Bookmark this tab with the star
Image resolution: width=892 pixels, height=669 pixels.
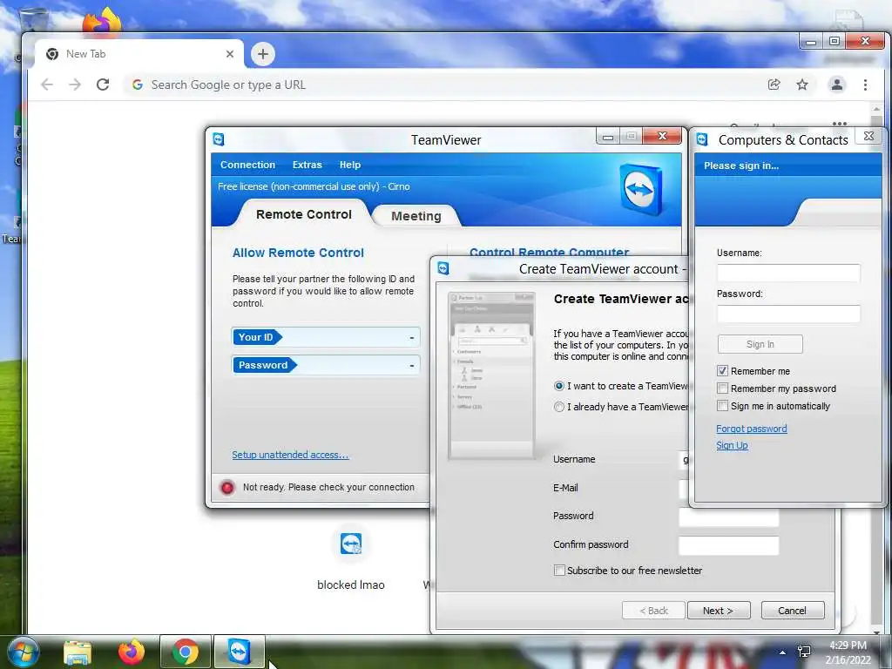pyautogui.click(x=802, y=84)
